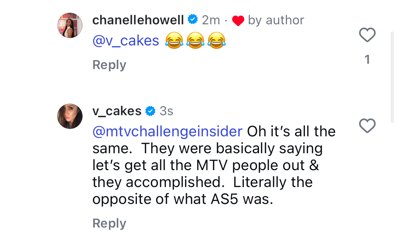Visit the v_cakes commenter username link

(117, 111)
